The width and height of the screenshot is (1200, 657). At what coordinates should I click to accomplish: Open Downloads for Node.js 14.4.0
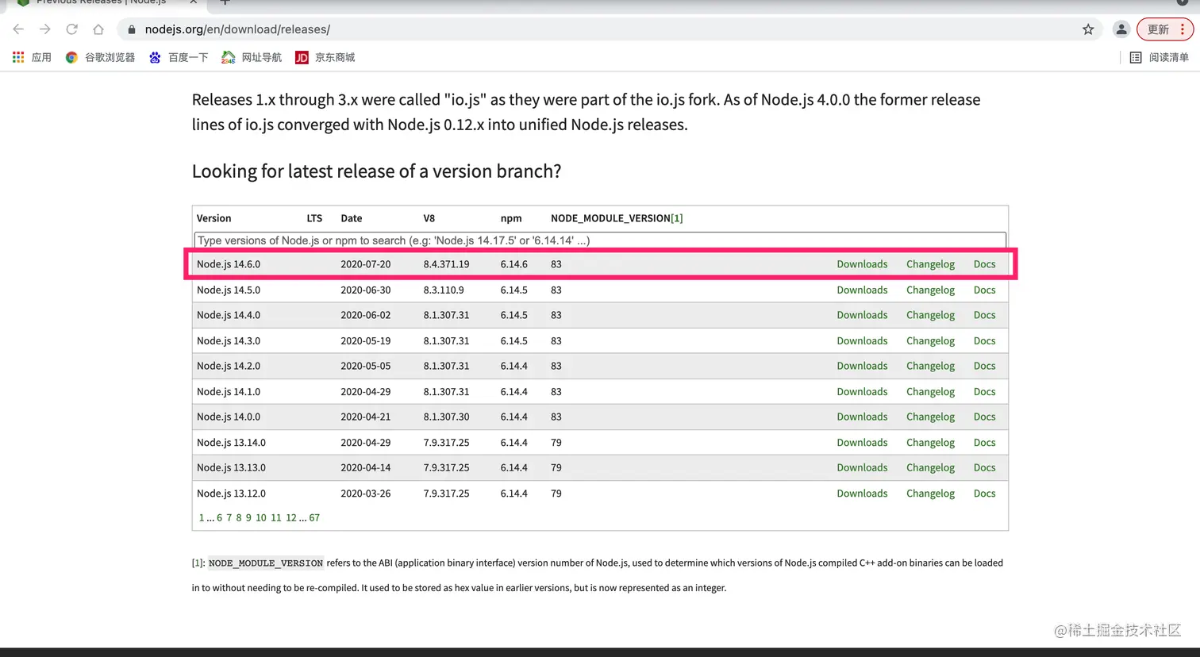862,315
